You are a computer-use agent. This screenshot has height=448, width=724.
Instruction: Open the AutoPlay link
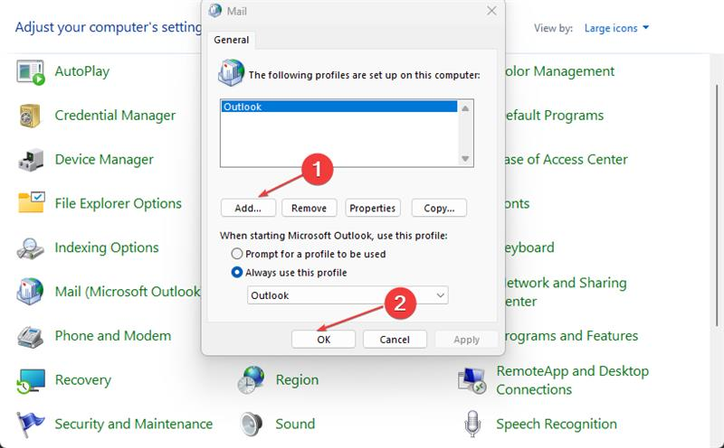(x=82, y=71)
